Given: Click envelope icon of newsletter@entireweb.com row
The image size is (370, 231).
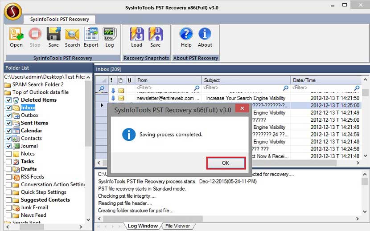Looking at the screenshot, I should pos(121,98).
